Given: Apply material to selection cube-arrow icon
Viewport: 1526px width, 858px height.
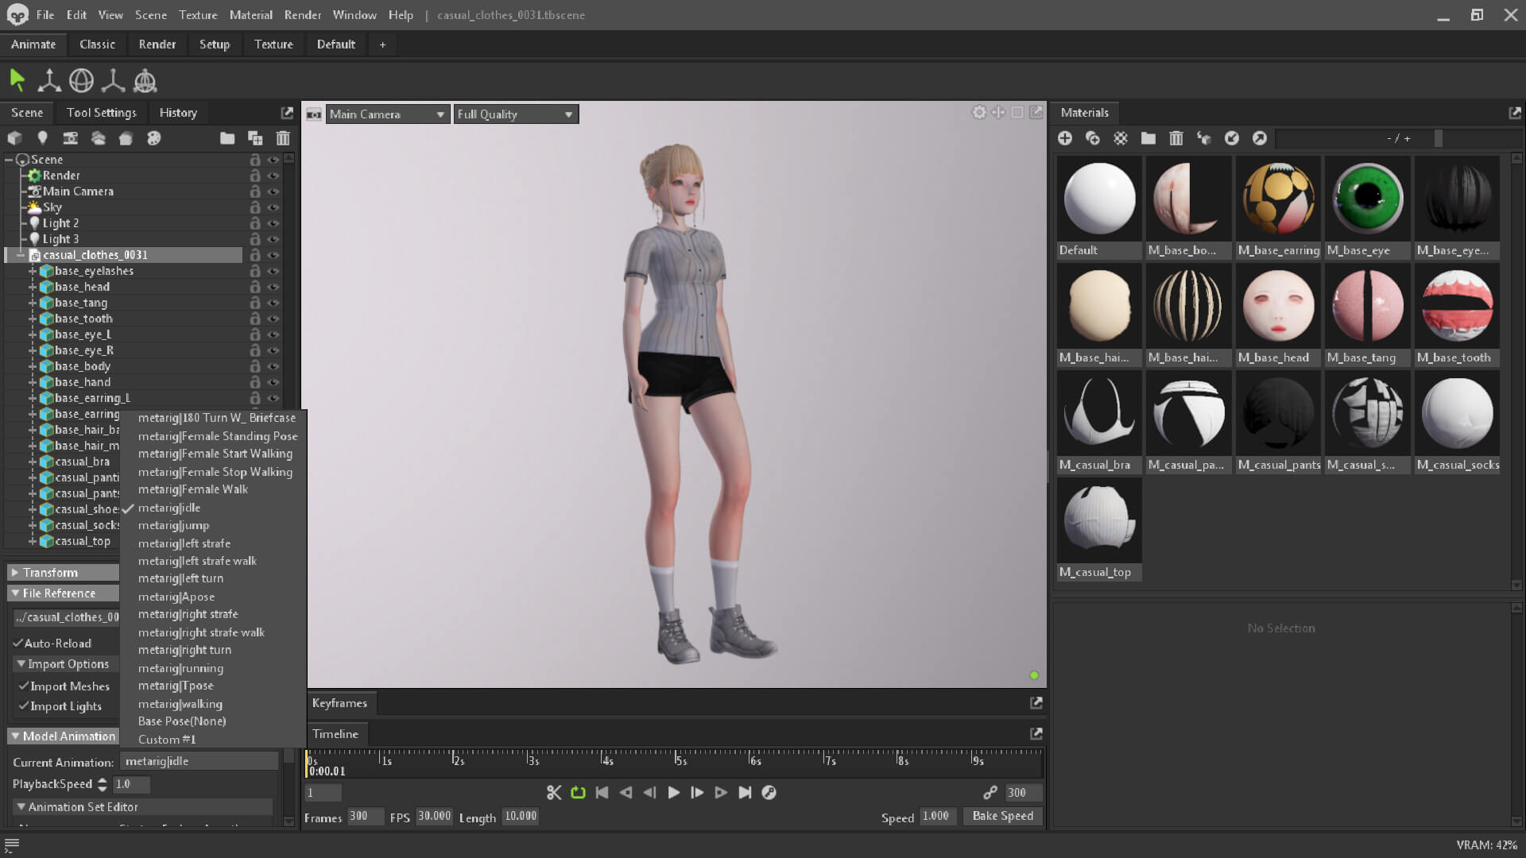Looking at the screenshot, I should [x=1204, y=138].
